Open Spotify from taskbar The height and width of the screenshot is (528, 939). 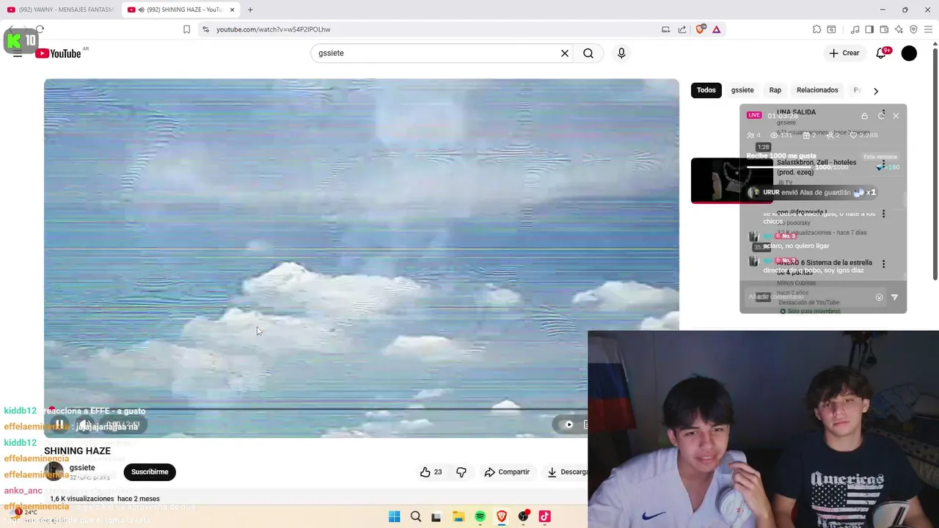click(x=480, y=516)
